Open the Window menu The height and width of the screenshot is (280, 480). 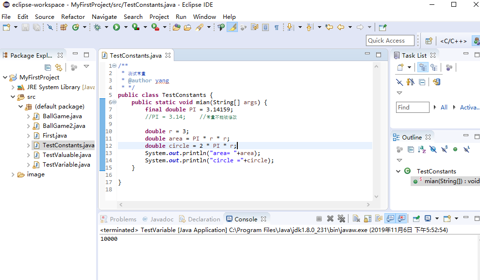coord(204,17)
